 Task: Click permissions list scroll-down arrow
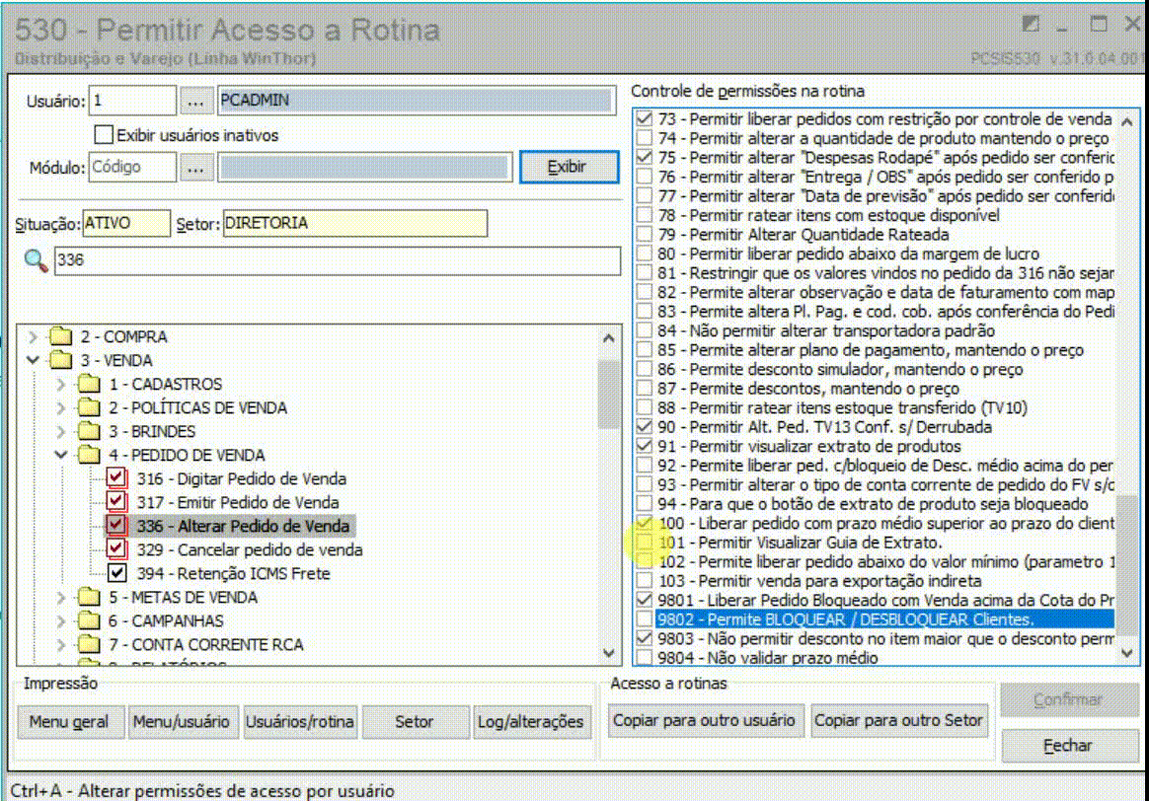(1127, 653)
